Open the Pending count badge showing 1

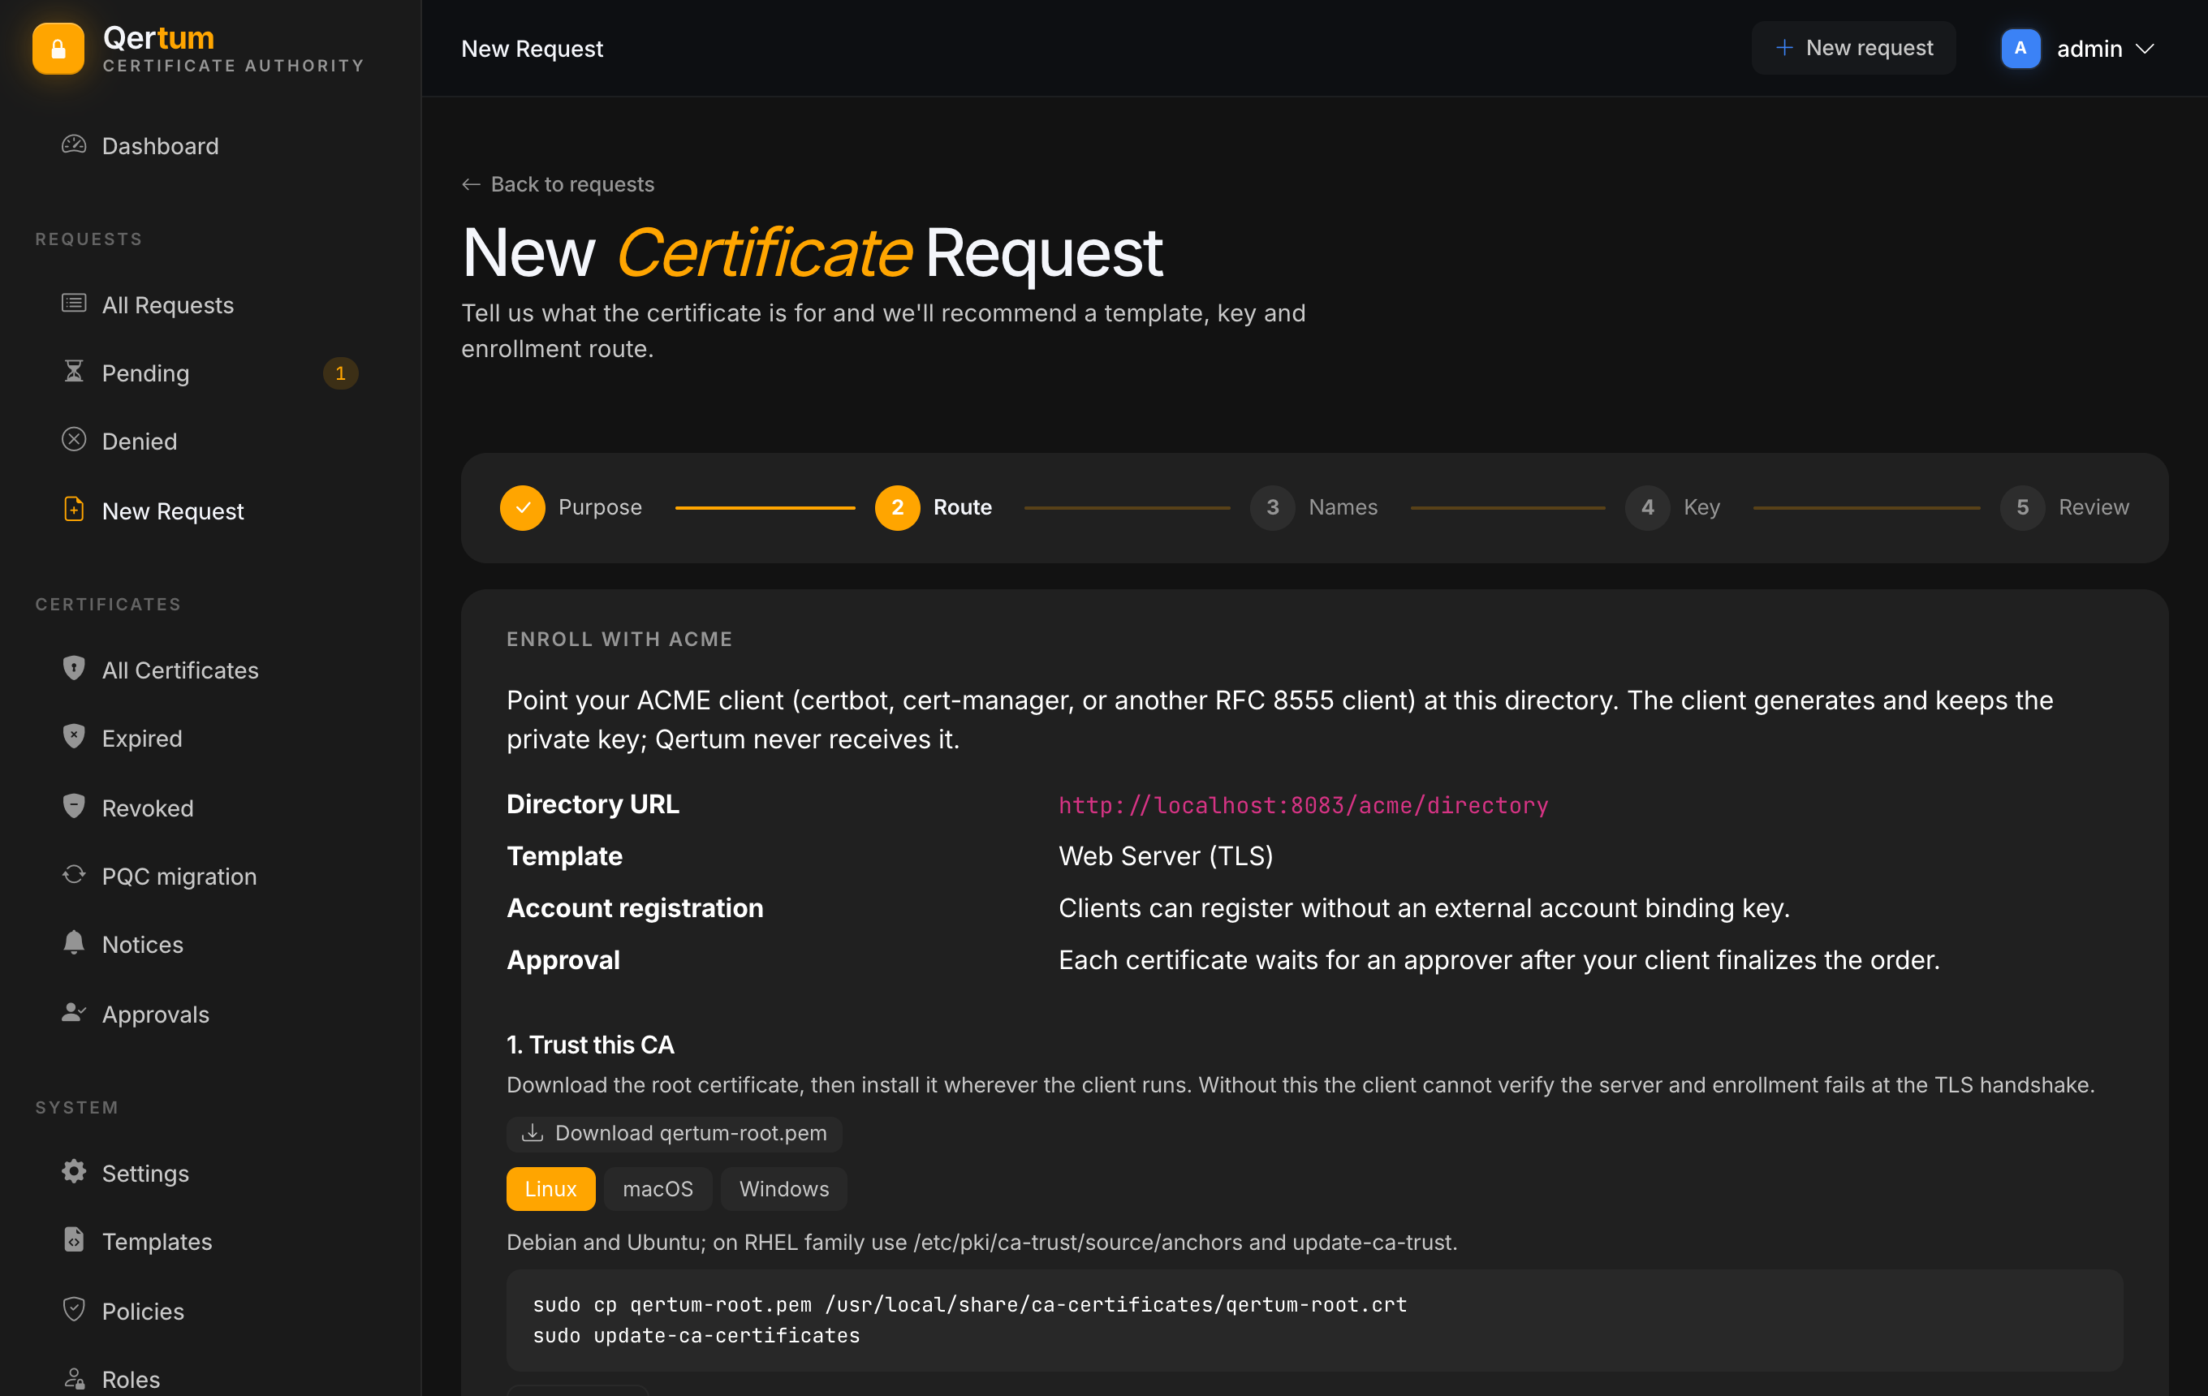340,373
